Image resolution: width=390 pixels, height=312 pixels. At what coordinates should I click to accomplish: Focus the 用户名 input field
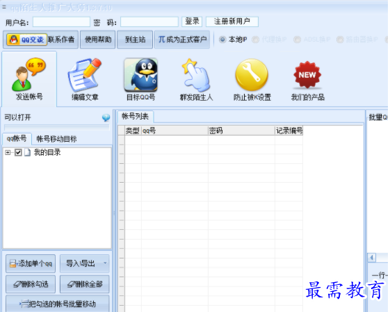pyautogui.click(x=61, y=22)
